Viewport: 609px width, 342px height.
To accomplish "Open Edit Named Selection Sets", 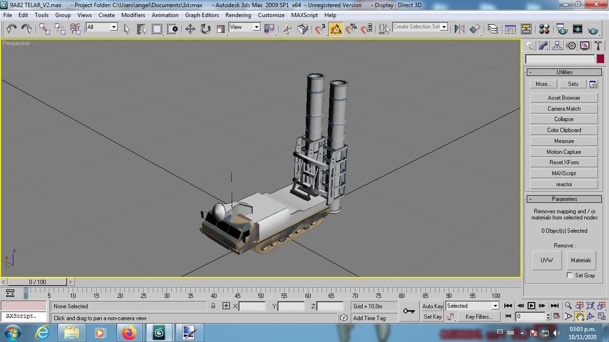I will click(384, 29).
